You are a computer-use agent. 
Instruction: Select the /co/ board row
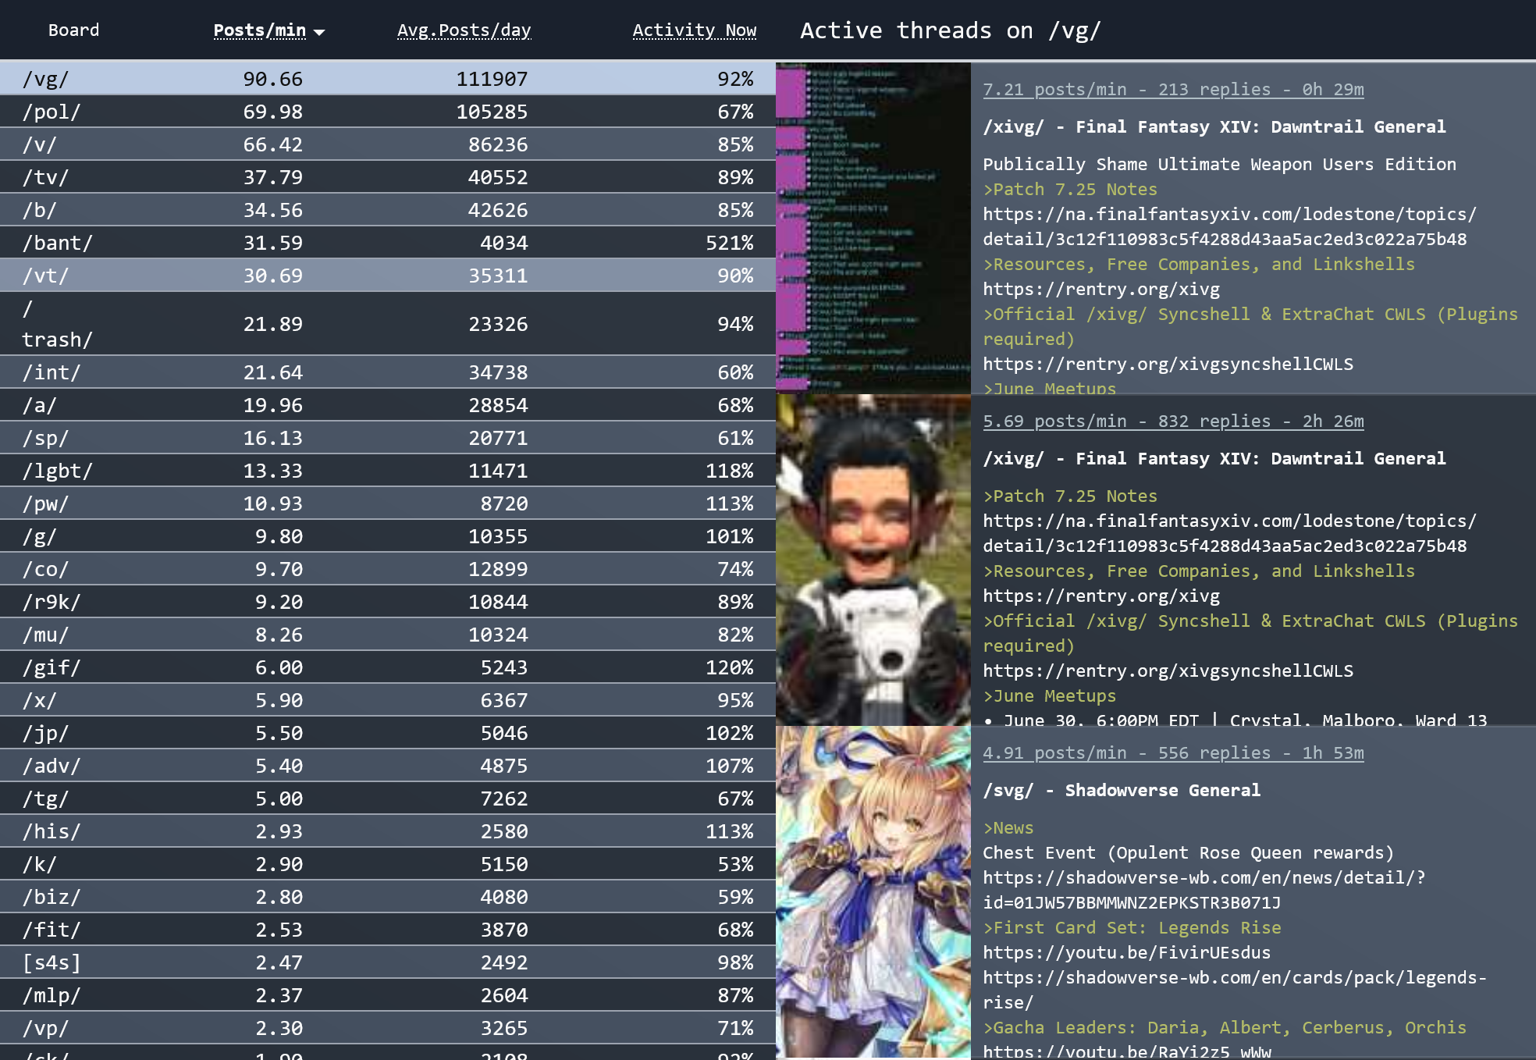coord(388,569)
